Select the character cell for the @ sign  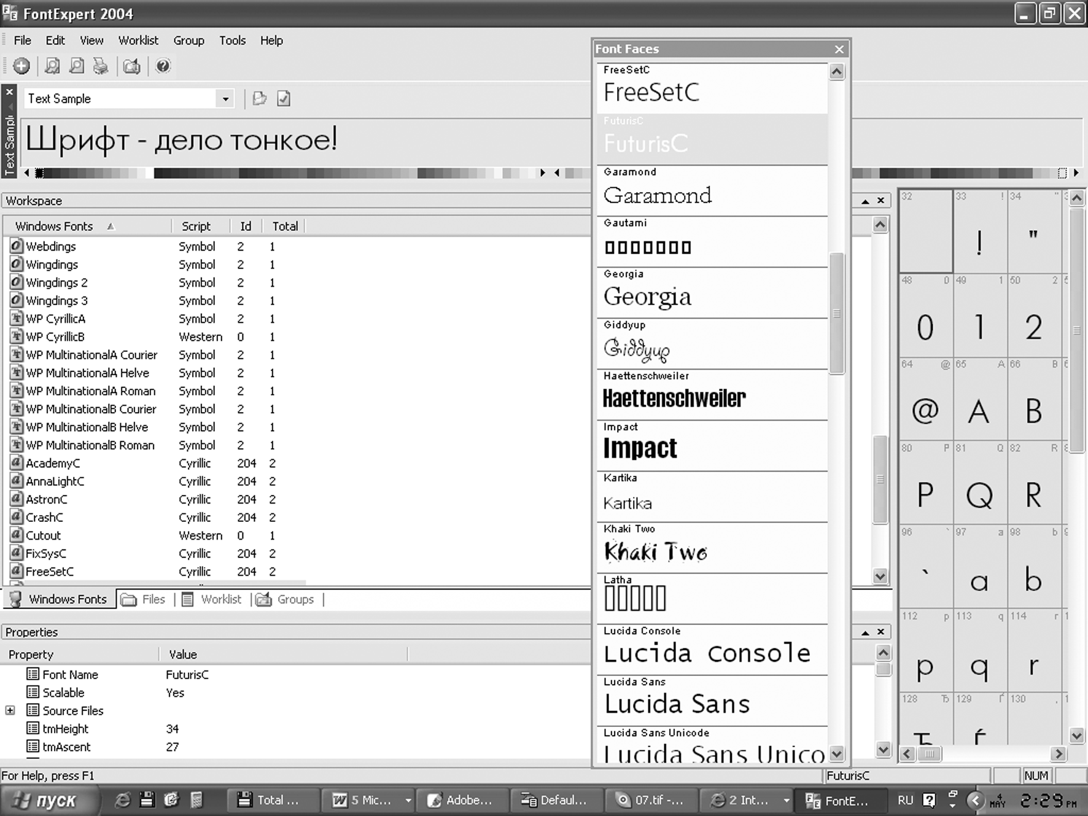point(925,399)
